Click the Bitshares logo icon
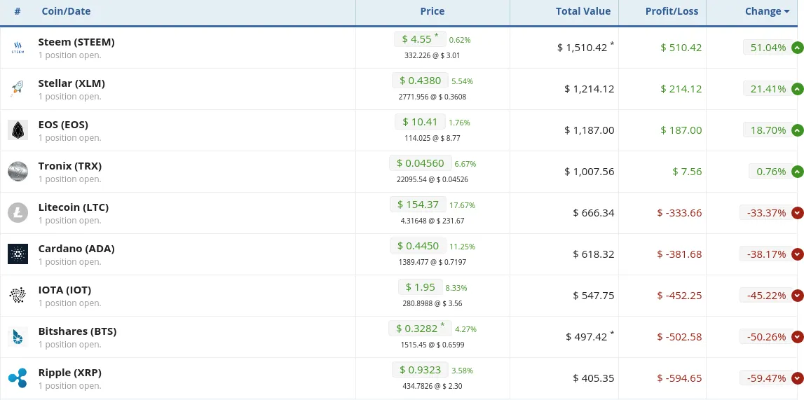 coord(18,337)
